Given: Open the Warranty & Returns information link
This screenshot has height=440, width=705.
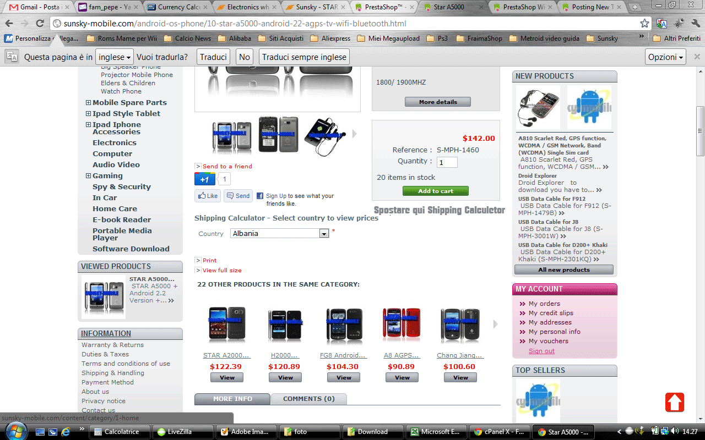Looking at the screenshot, I should point(113,345).
